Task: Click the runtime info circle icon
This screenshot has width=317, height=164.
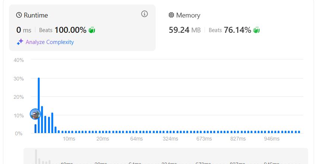Action: [x=145, y=14]
